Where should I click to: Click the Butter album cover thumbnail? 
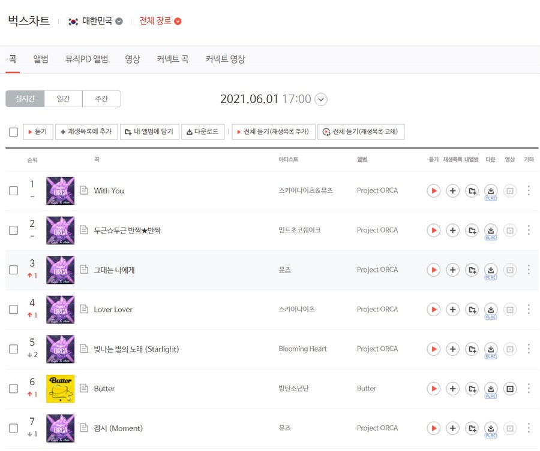[x=59, y=388]
